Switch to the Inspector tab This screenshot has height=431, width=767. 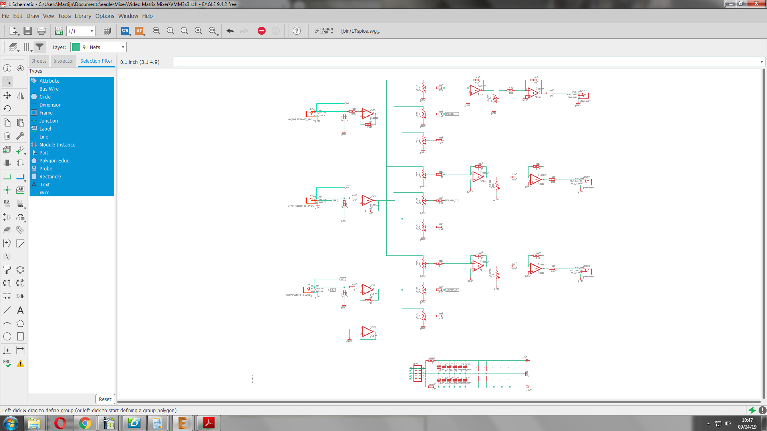(63, 61)
